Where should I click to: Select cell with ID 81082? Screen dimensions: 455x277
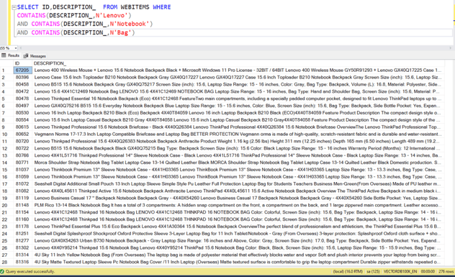click(23, 191)
